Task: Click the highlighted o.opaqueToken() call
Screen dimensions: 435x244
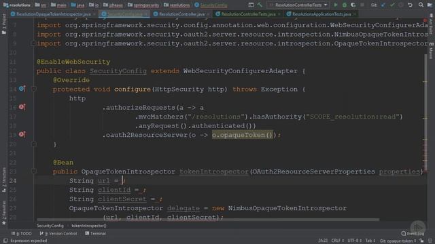Action: [243, 135]
